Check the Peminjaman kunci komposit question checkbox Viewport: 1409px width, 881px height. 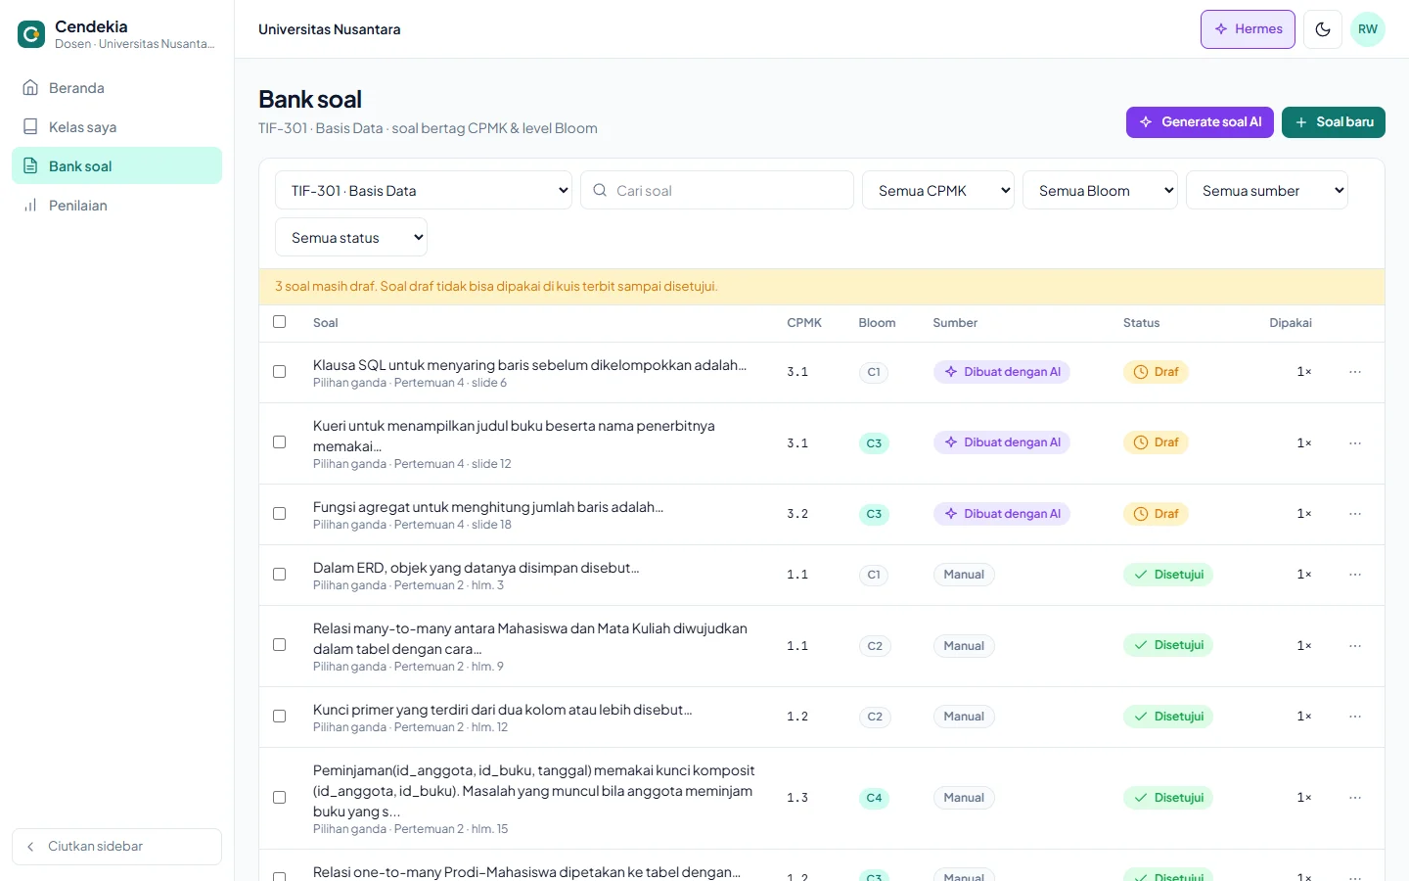(280, 798)
